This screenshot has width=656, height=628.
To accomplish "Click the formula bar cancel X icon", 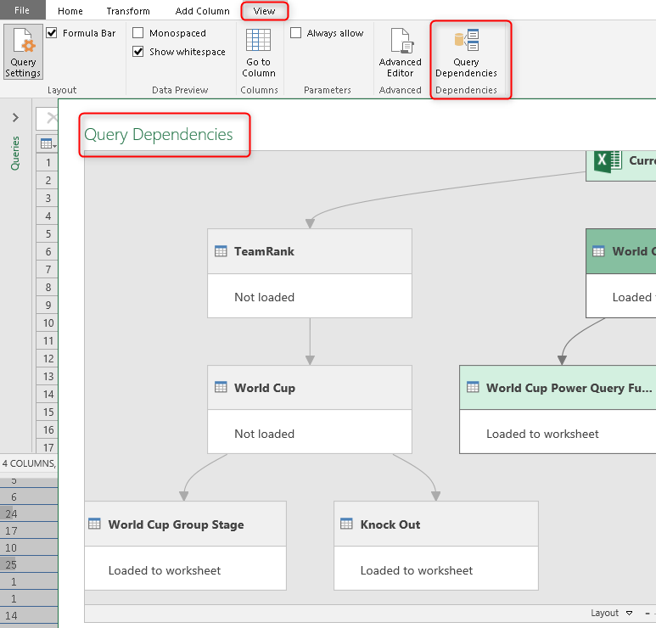I will 52,118.
